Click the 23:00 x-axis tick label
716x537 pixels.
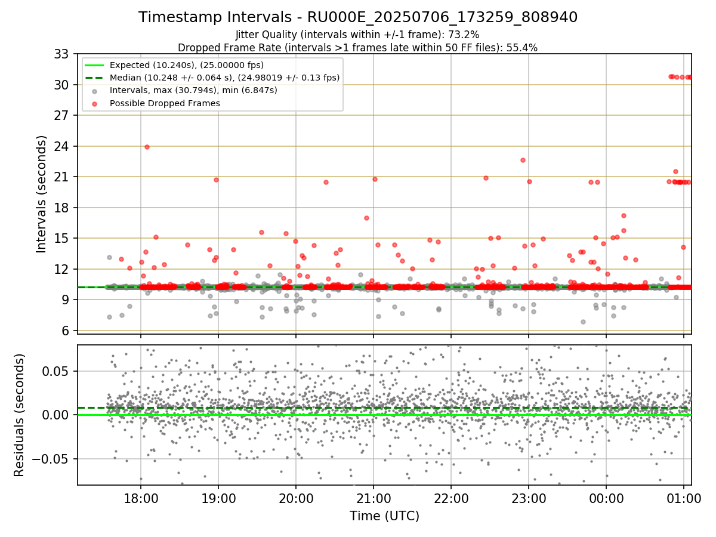[x=529, y=499]
